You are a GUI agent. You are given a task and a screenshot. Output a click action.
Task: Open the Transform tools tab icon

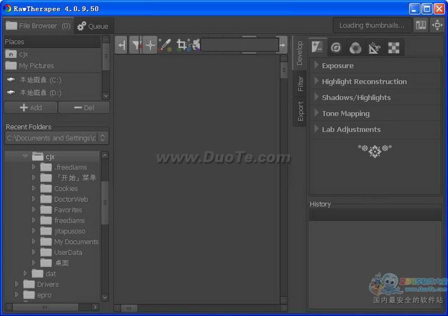tap(374, 48)
